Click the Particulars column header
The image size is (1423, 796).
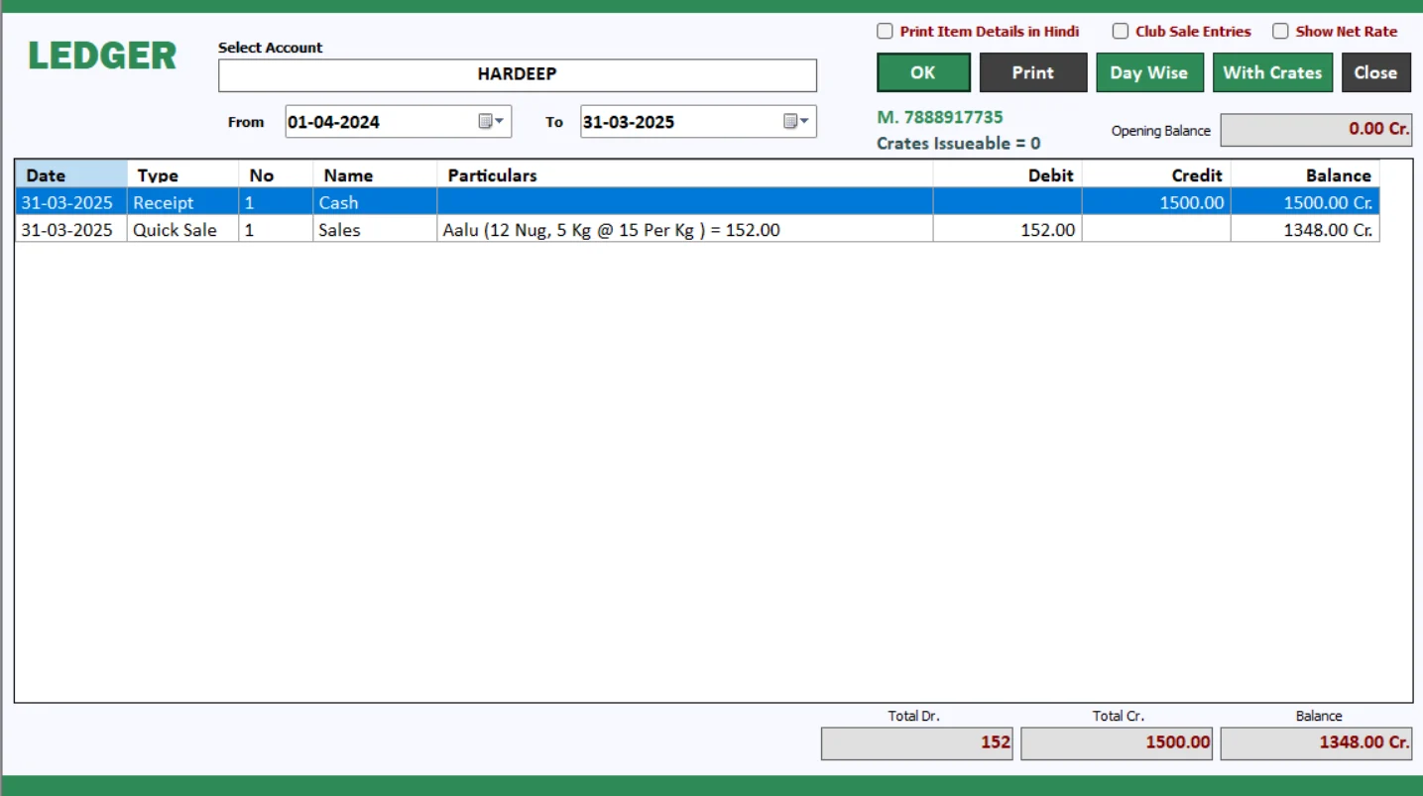(x=685, y=174)
